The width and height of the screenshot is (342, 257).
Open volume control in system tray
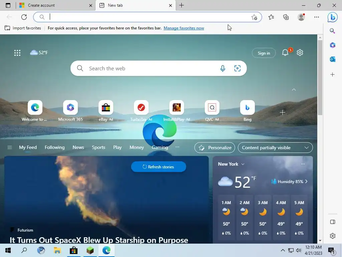[x=299, y=250]
